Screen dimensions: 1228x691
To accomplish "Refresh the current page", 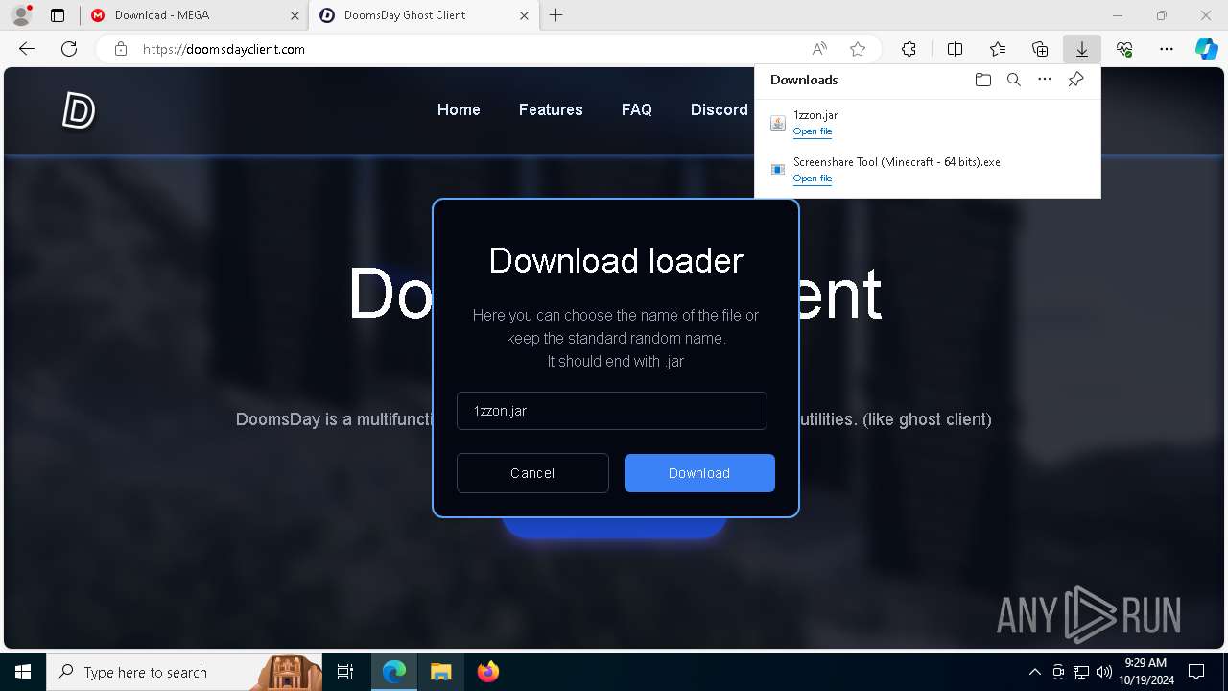I will (69, 49).
